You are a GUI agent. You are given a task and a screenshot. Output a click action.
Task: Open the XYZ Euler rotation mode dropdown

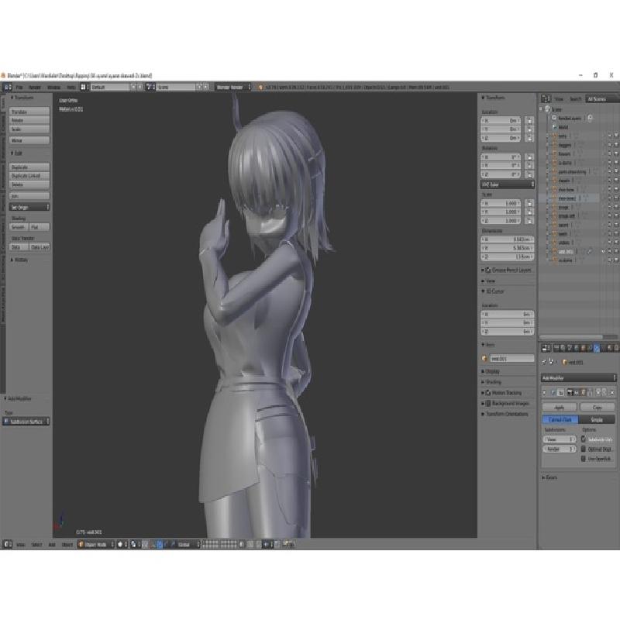(x=508, y=184)
